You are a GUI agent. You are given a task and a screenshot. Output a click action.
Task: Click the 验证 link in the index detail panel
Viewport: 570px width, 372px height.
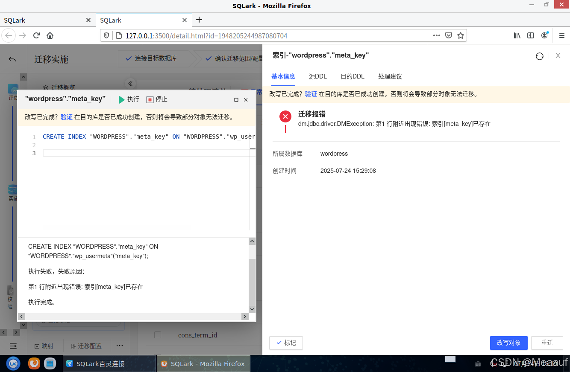point(311,94)
